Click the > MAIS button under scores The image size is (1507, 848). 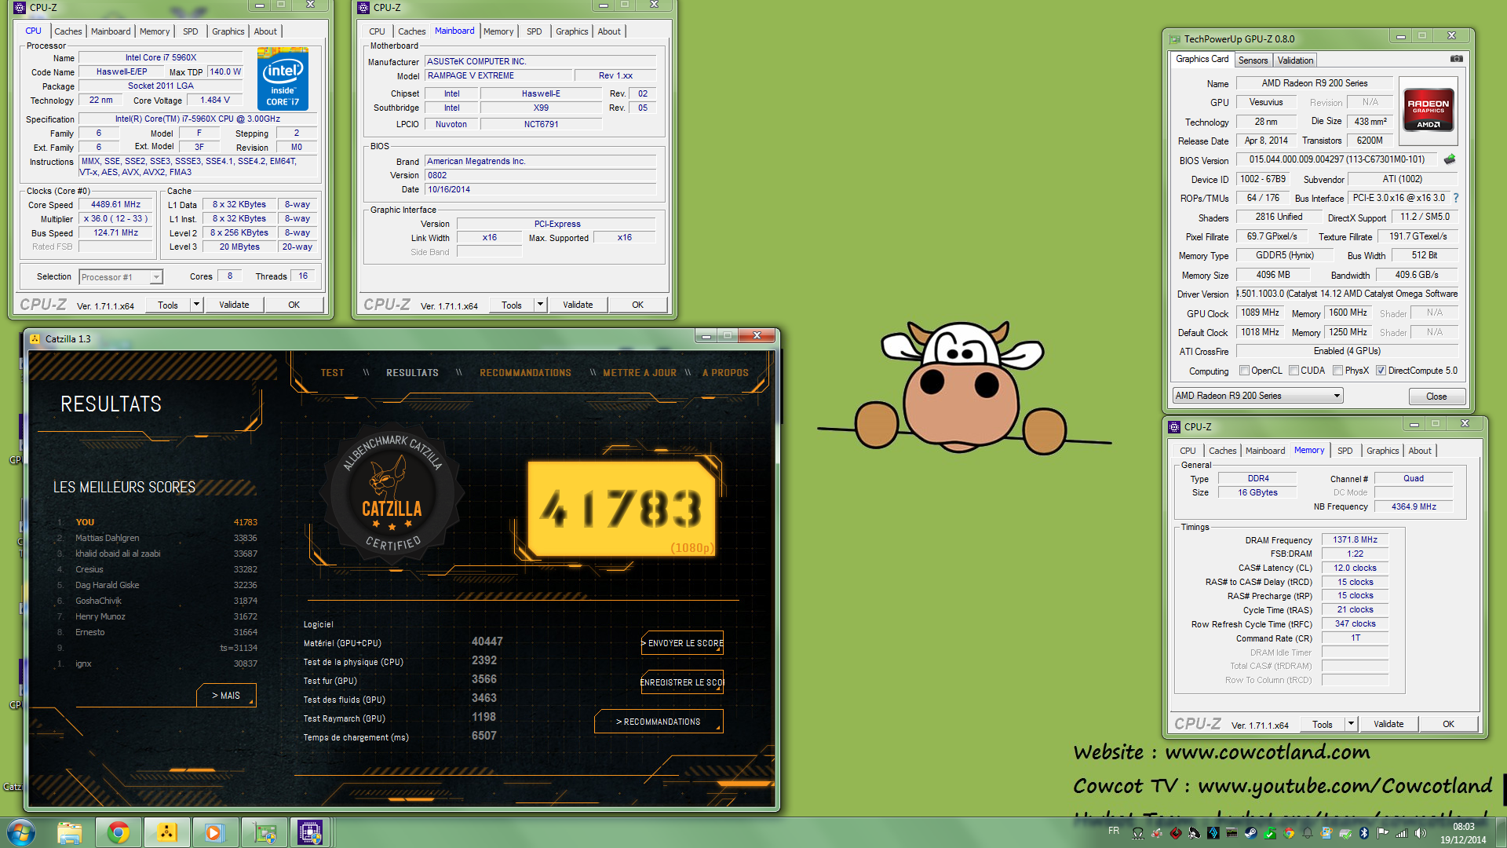click(x=226, y=696)
